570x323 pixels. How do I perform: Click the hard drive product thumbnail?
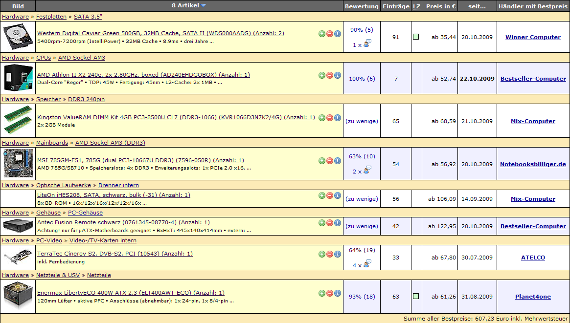pyautogui.click(x=18, y=37)
